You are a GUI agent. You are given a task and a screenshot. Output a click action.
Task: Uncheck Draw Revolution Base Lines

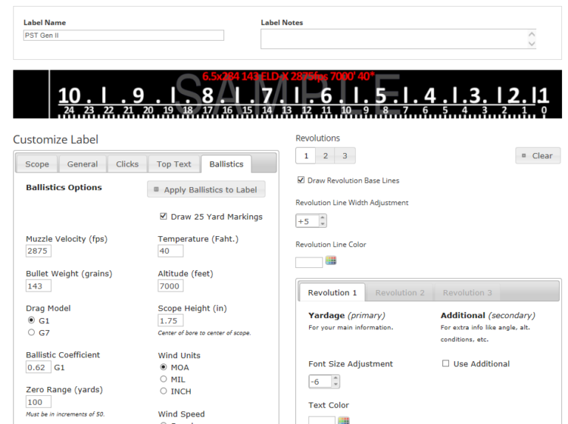300,180
